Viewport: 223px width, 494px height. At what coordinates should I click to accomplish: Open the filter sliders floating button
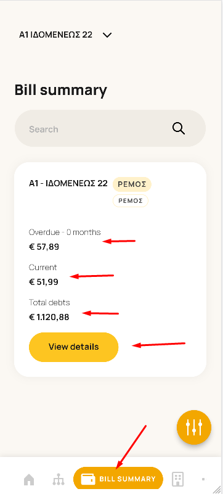pyautogui.click(x=194, y=427)
